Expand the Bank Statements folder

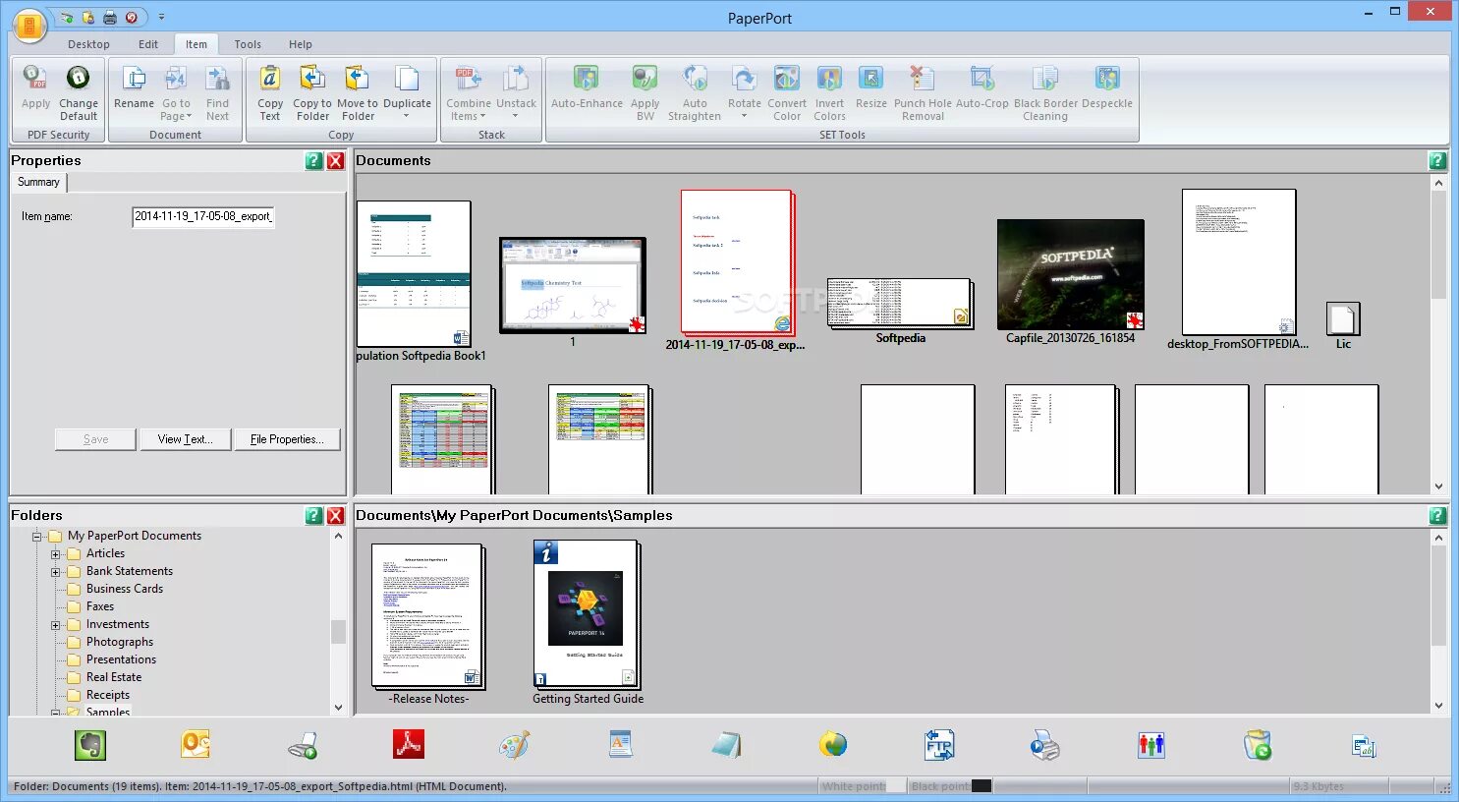point(56,572)
